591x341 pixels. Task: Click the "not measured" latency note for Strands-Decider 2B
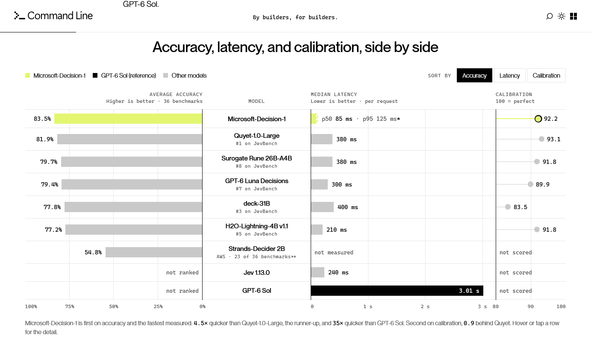point(334,253)
